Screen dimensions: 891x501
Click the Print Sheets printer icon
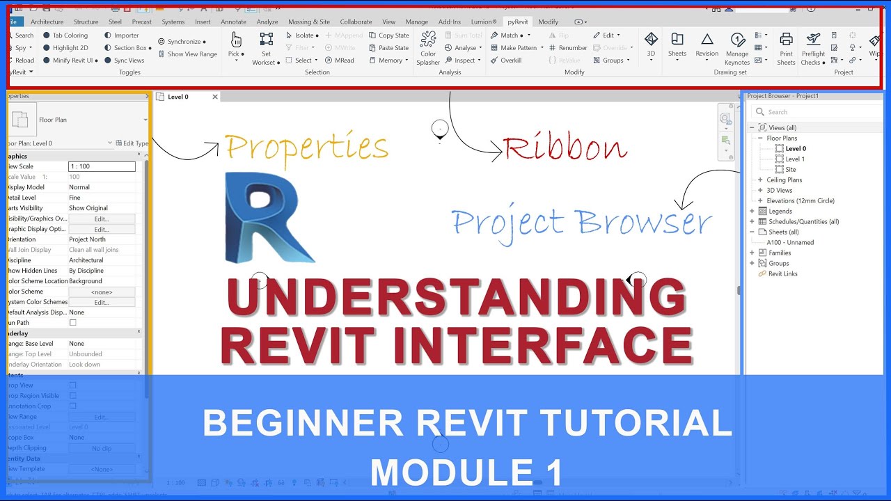786,39
